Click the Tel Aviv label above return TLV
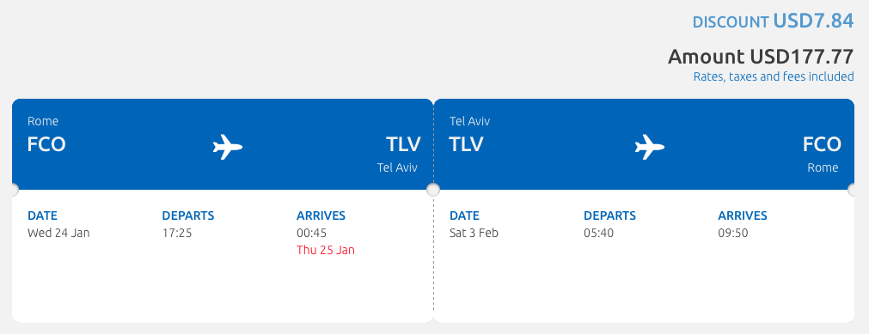Image resolution: width=869 pixels, height=334 pixels. [469, 121]
